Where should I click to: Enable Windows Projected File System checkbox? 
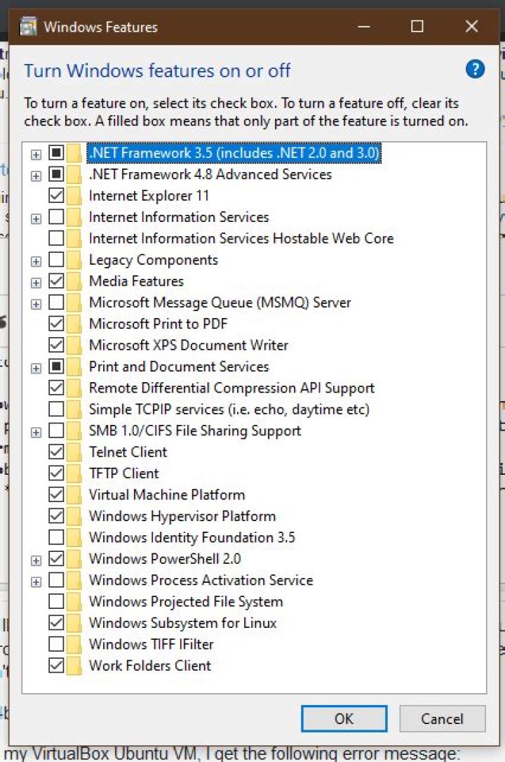tap(56, 602)
